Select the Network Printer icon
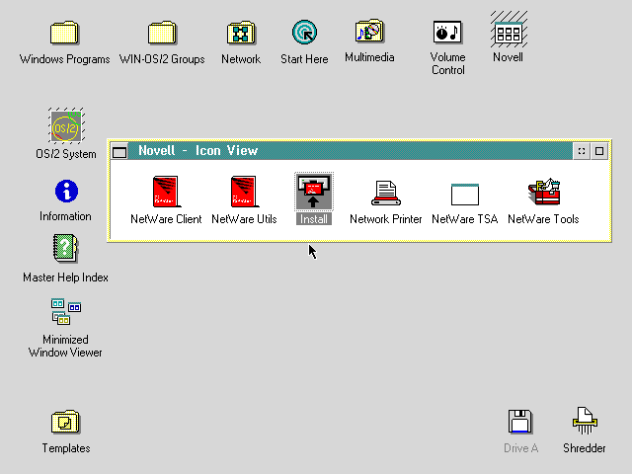This screenshot has width=632, height=474. click(386, 193)
